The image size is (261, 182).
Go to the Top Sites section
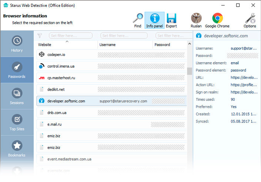pos(17,122)
